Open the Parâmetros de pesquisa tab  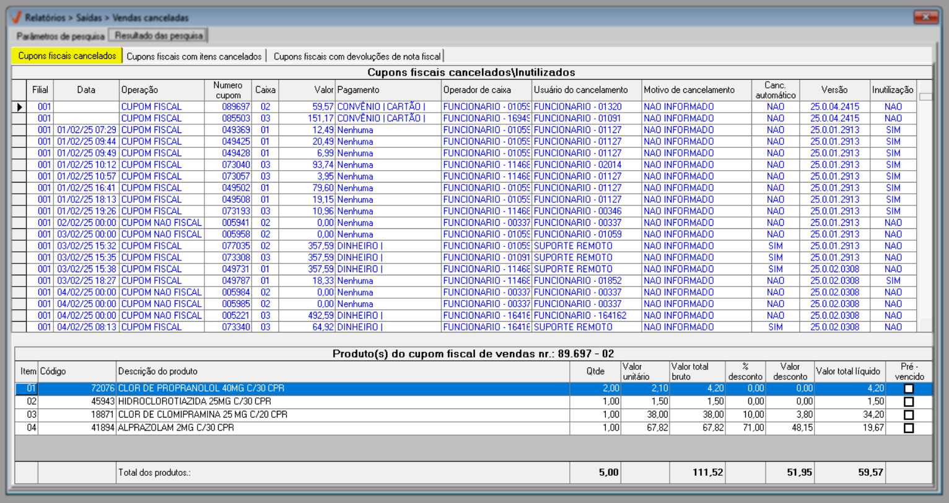(x=60, y=36)
